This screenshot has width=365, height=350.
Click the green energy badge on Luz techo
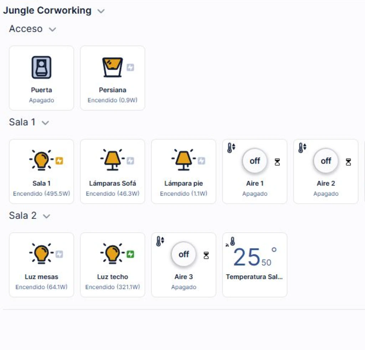tap(130, 254)
